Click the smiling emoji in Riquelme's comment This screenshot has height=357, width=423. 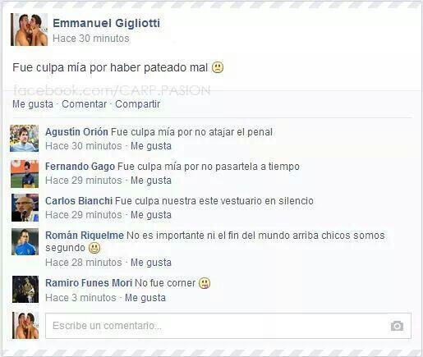coord(94,248)
